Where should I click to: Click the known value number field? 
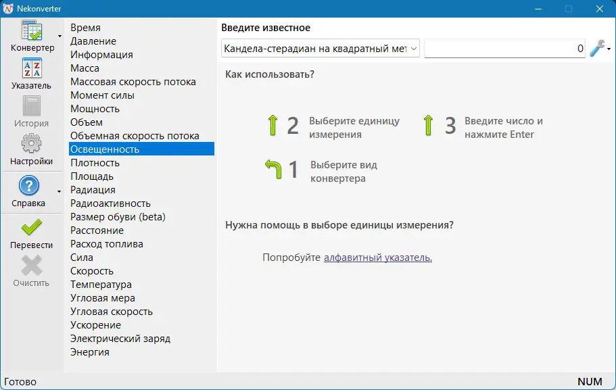(504, 49)
